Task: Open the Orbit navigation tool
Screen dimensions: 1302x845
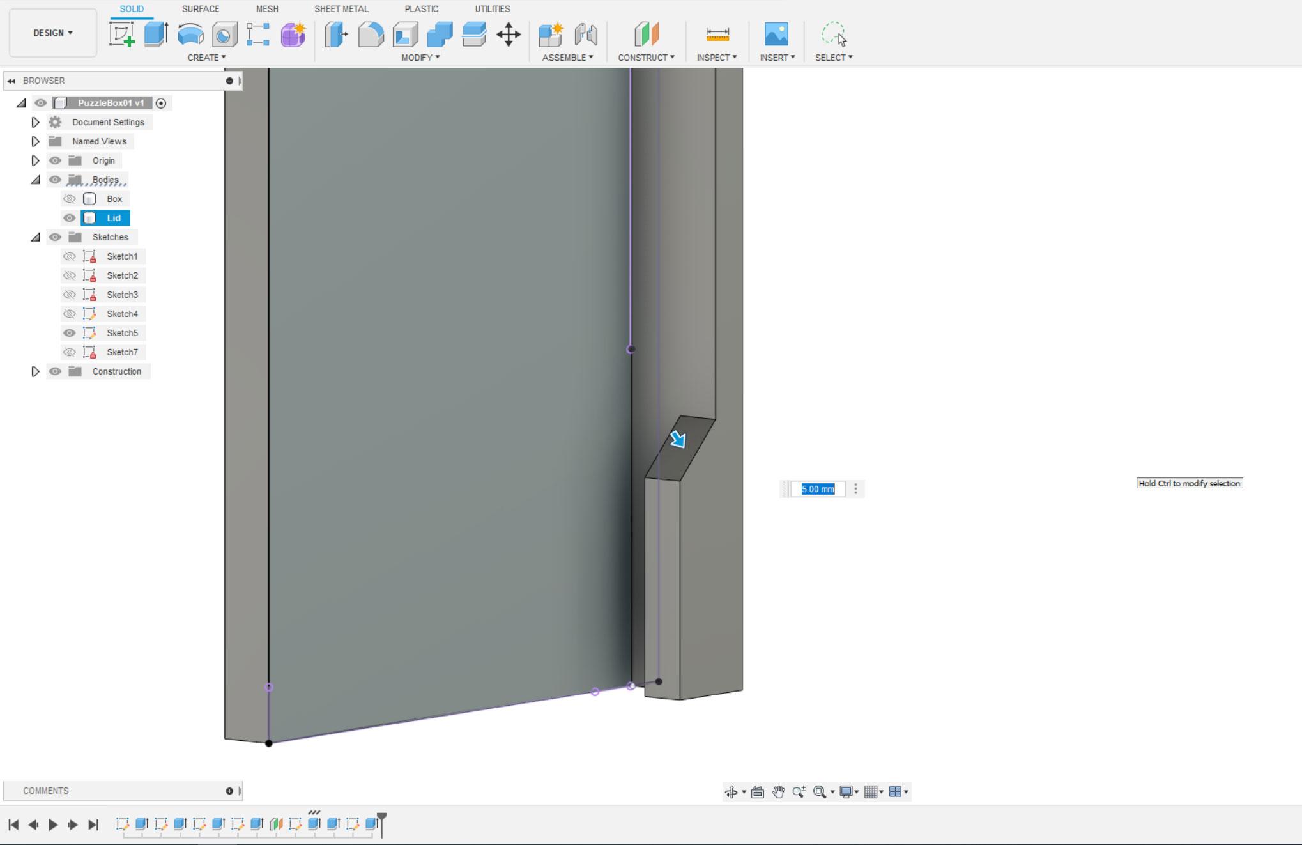Action: point(731,792)
